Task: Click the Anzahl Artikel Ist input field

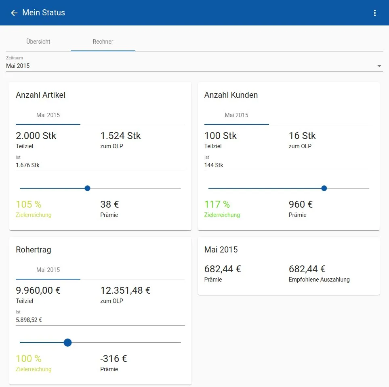Action: [x=100, y=165]
